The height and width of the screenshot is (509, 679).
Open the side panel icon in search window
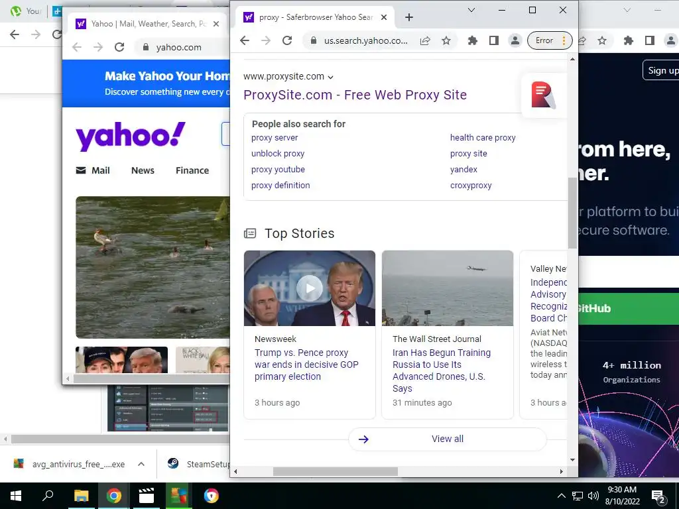pos(493,40)
